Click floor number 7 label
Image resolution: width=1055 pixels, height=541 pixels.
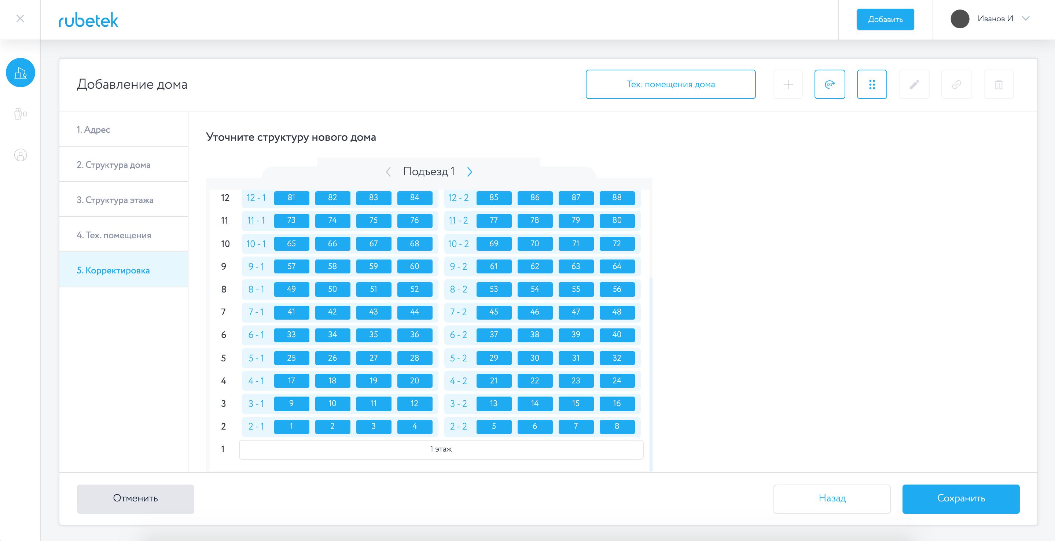(x=223, y=312)
